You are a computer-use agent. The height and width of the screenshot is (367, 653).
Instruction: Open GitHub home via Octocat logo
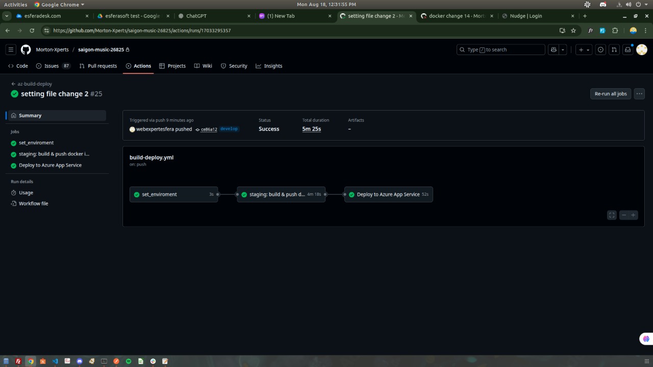click(x=26, y=49)
